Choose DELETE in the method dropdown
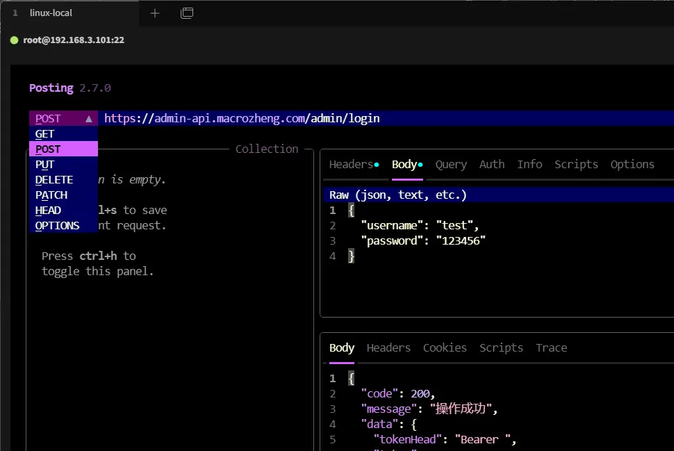The width and height of the screenshot is (674, 451). coord(54,180)
